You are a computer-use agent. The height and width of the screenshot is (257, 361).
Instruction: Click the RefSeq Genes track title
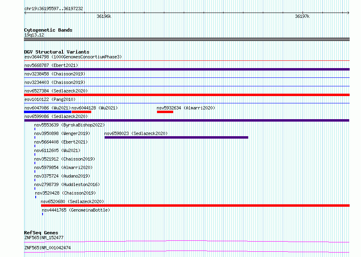pos(41,233)
